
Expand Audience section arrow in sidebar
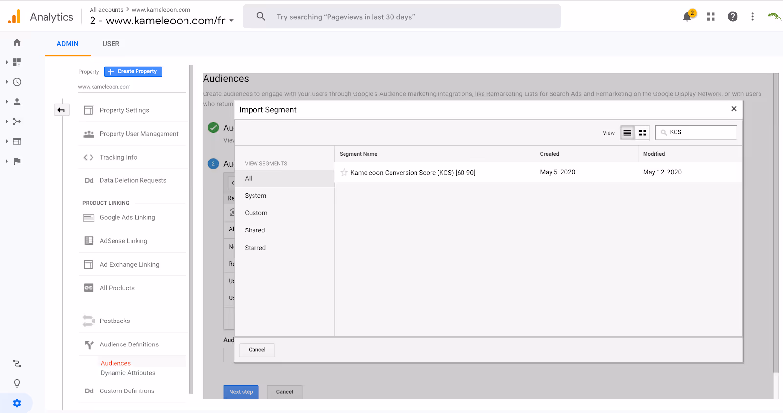click(7, 102)
